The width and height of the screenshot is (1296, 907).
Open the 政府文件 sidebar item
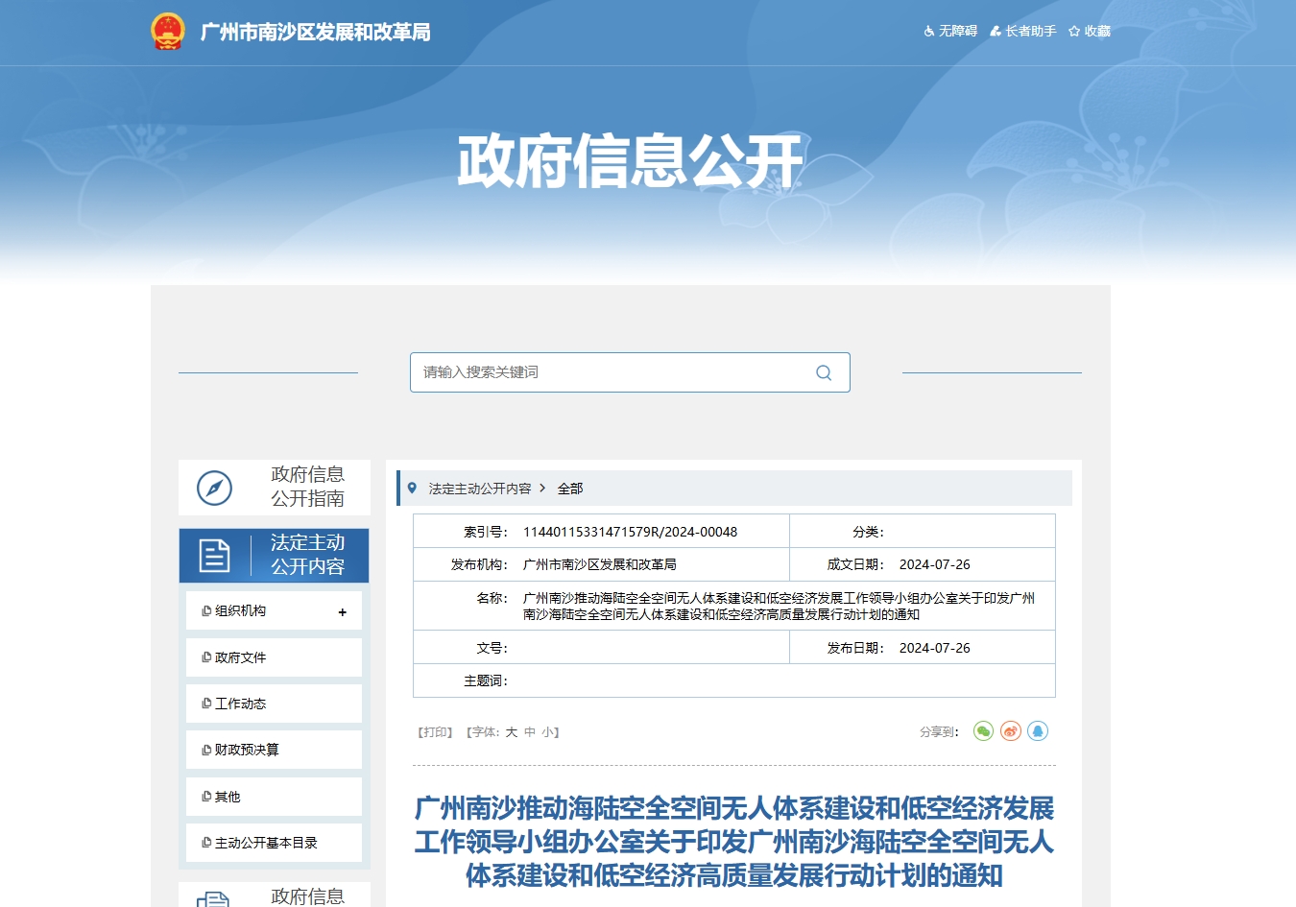240,657
